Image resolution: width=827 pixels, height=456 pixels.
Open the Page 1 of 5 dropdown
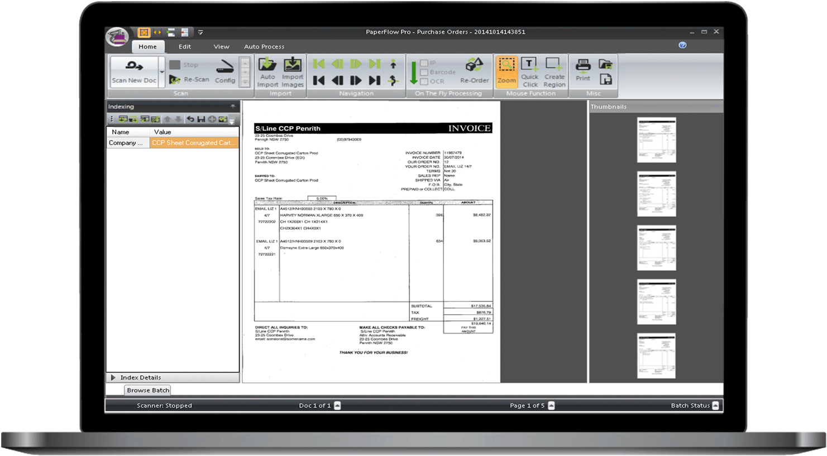[551, 406]
